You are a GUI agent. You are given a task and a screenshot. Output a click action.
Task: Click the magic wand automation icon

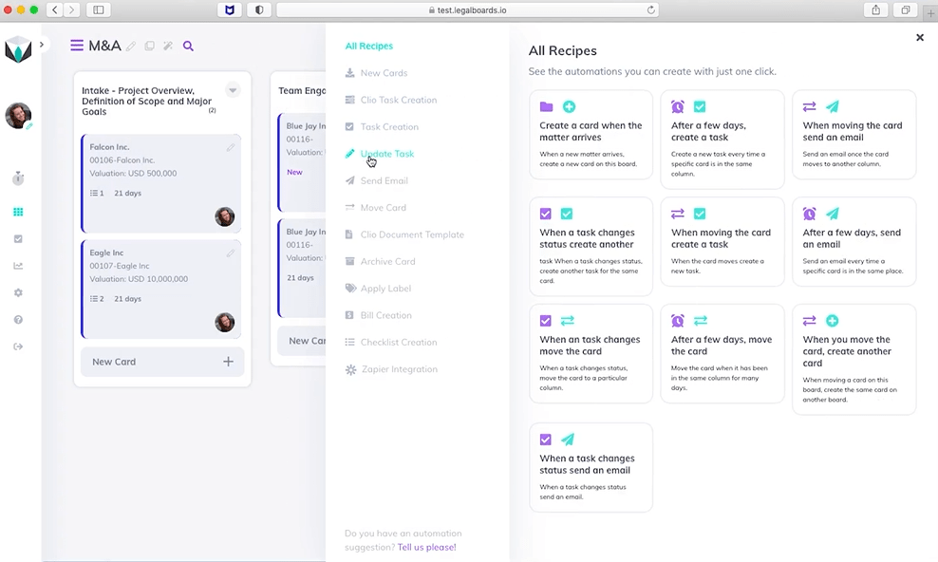pyautogui.click(x=168, y=47)
